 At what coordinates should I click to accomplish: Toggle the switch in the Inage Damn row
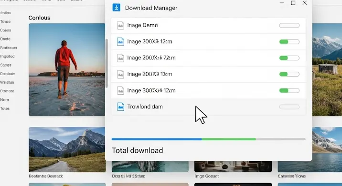coord(289,25)
